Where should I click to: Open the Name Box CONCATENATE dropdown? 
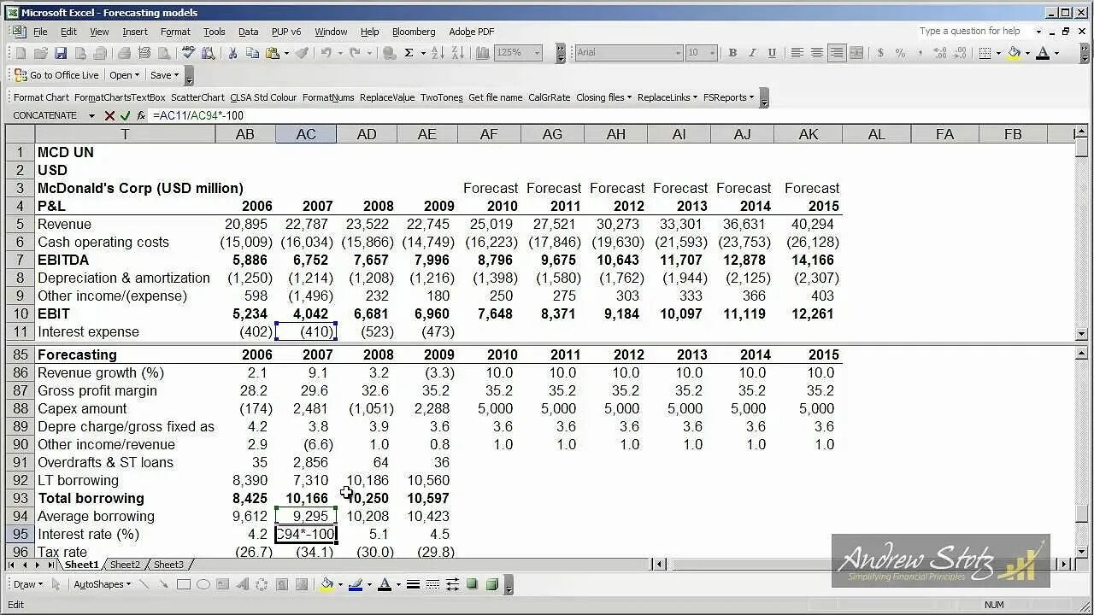pos(91,115)
